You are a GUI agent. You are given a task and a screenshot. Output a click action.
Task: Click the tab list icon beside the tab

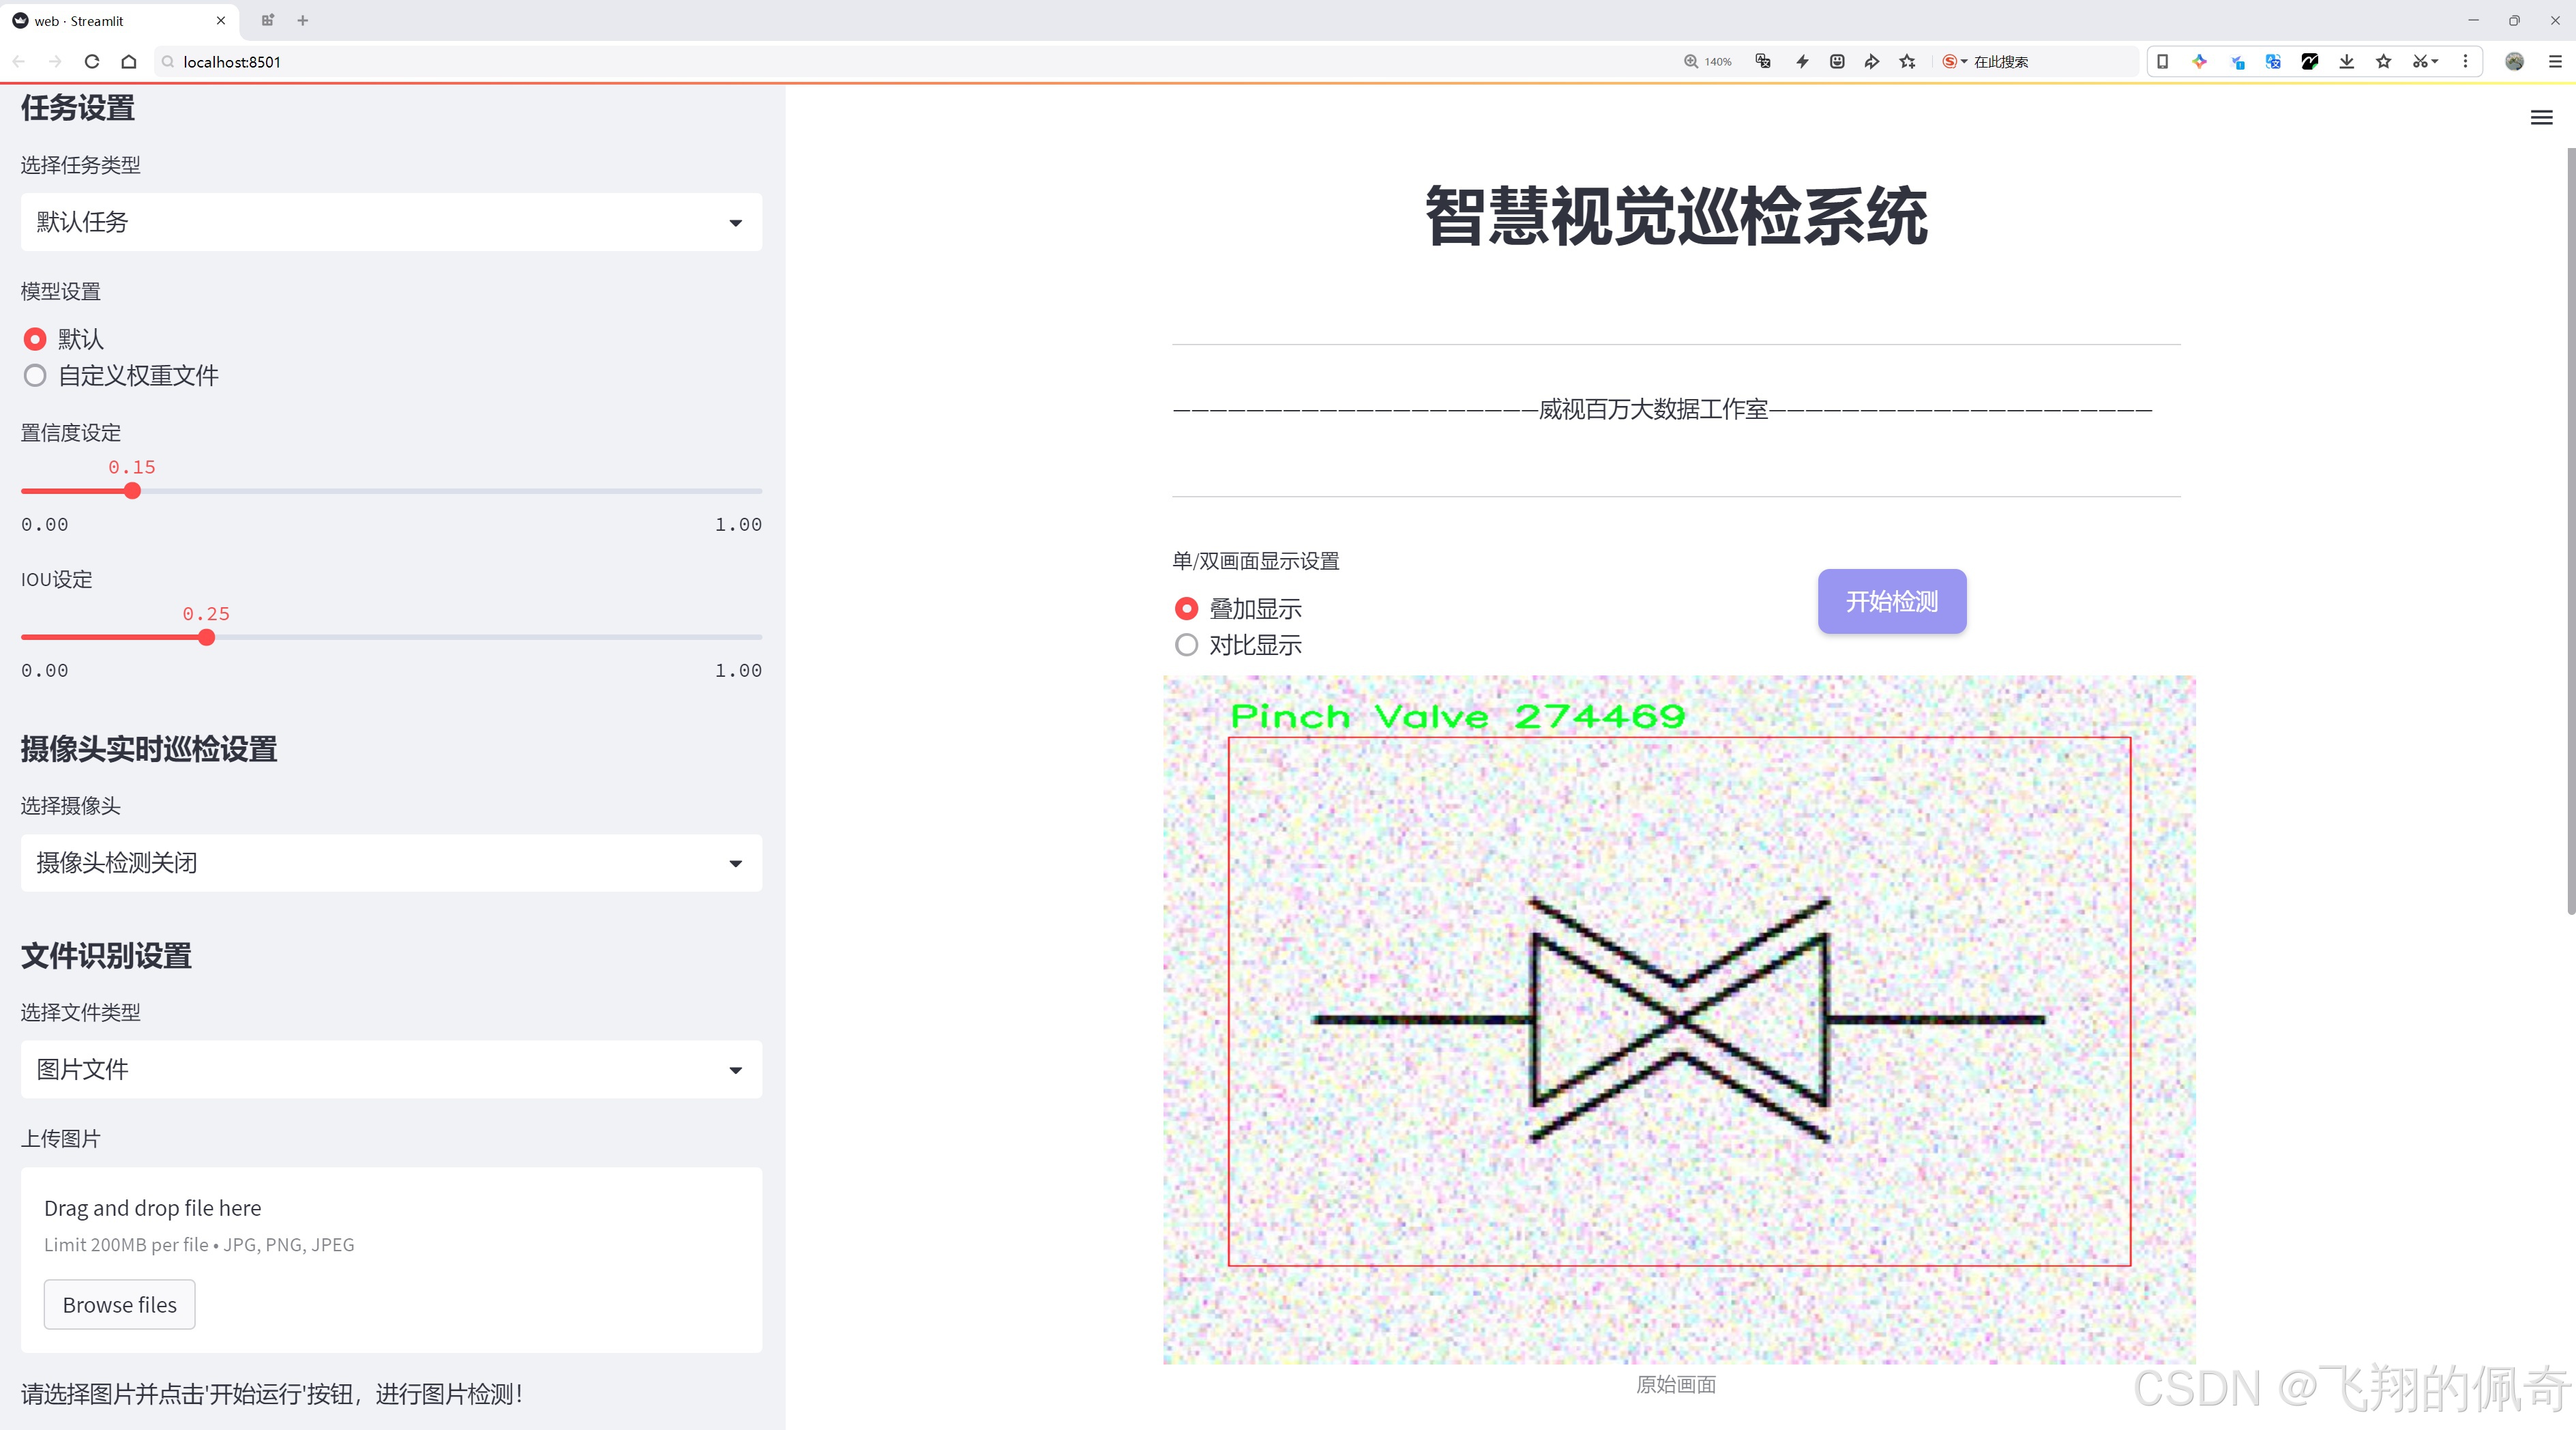coord(267,20)
